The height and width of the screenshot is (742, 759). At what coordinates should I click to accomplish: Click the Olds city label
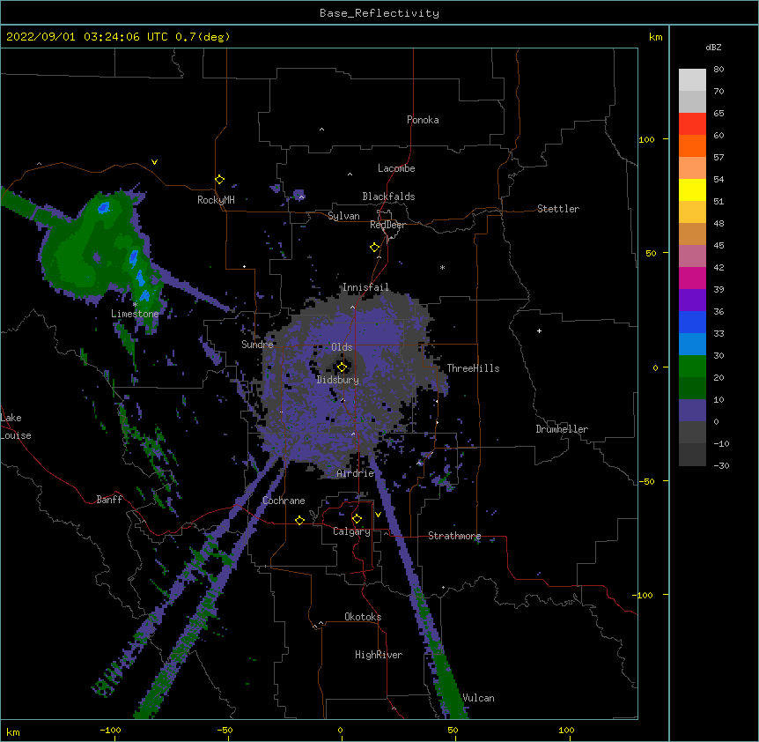click(342, 347)
